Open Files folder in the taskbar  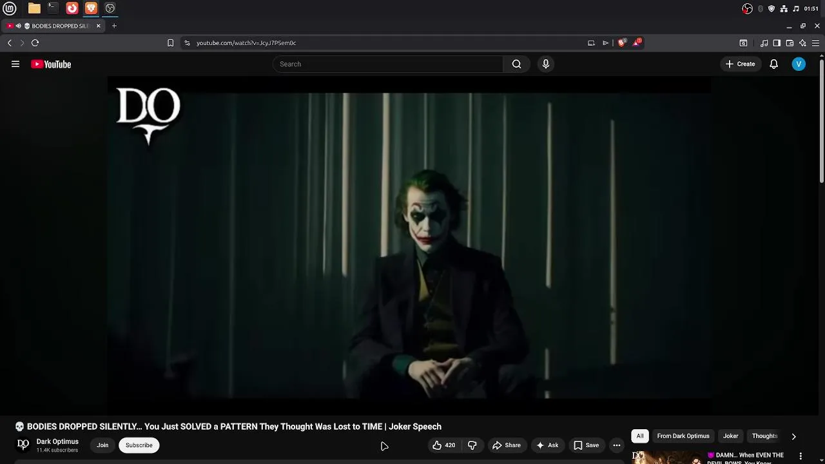click(34, 8)
